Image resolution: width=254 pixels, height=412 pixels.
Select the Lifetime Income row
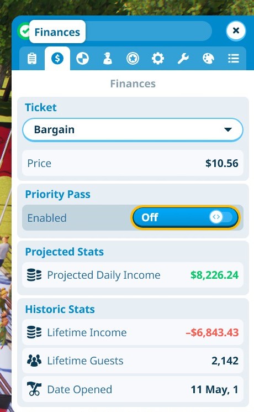point(133,332)
